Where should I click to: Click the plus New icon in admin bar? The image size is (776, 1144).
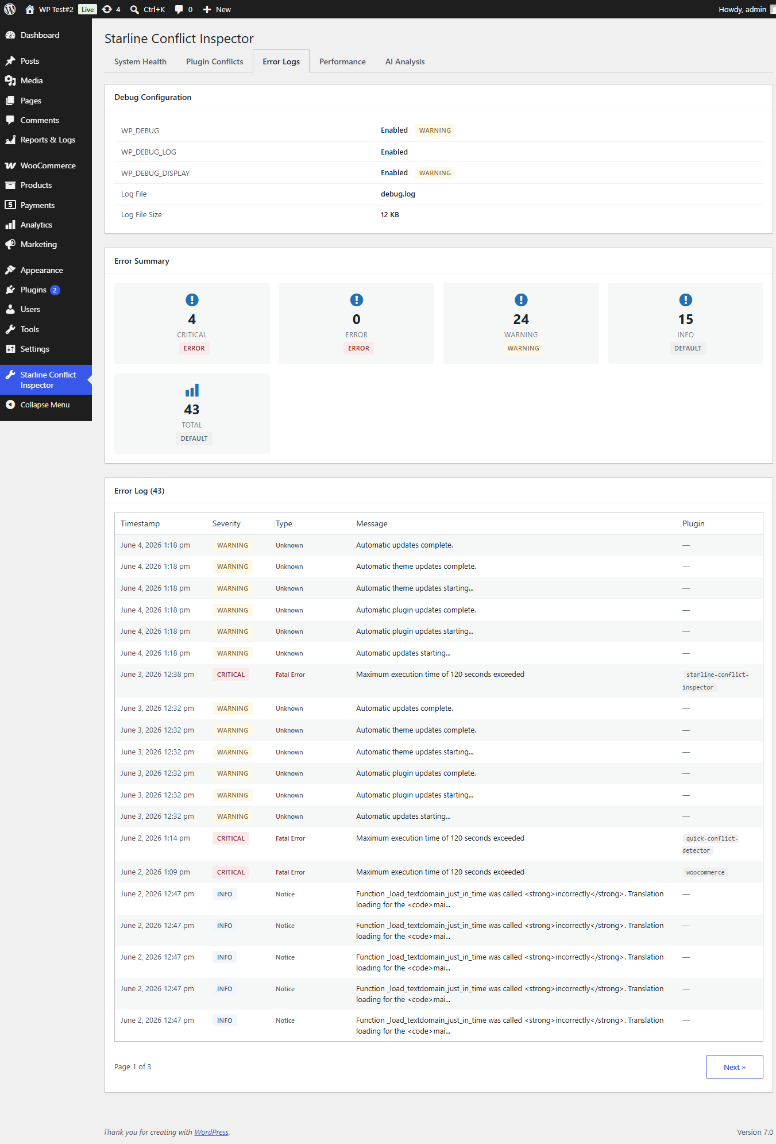pos(207,9)
